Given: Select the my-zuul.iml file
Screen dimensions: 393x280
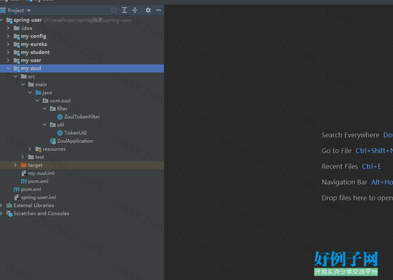Looking at the screenshot, I should tap(41, 173).
